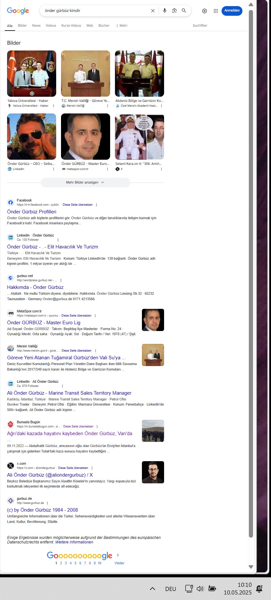Open Yalova Üniversitesi - Haber image thumbnail
The image size is (271, 600).
coord(31,74)
